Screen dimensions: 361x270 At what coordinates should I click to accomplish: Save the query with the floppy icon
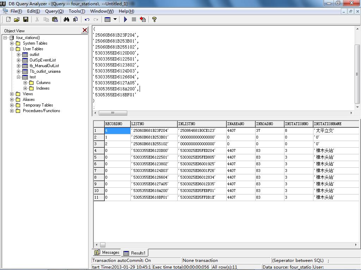tap(25, 20)
